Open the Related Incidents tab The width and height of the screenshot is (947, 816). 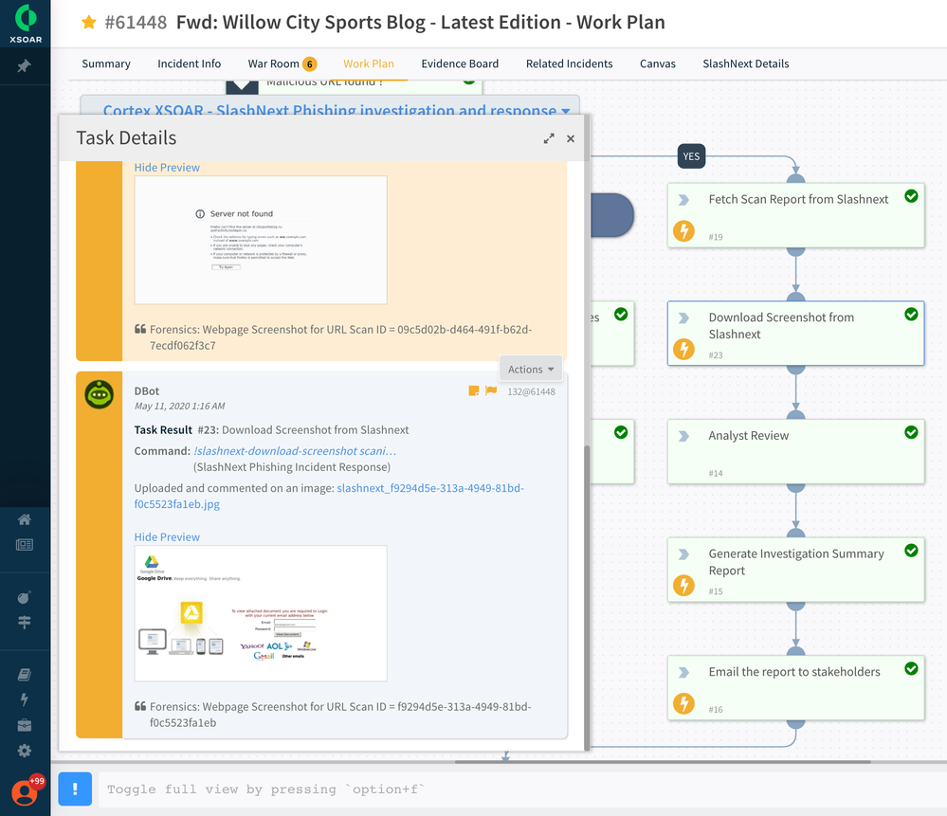coord(569,63)
